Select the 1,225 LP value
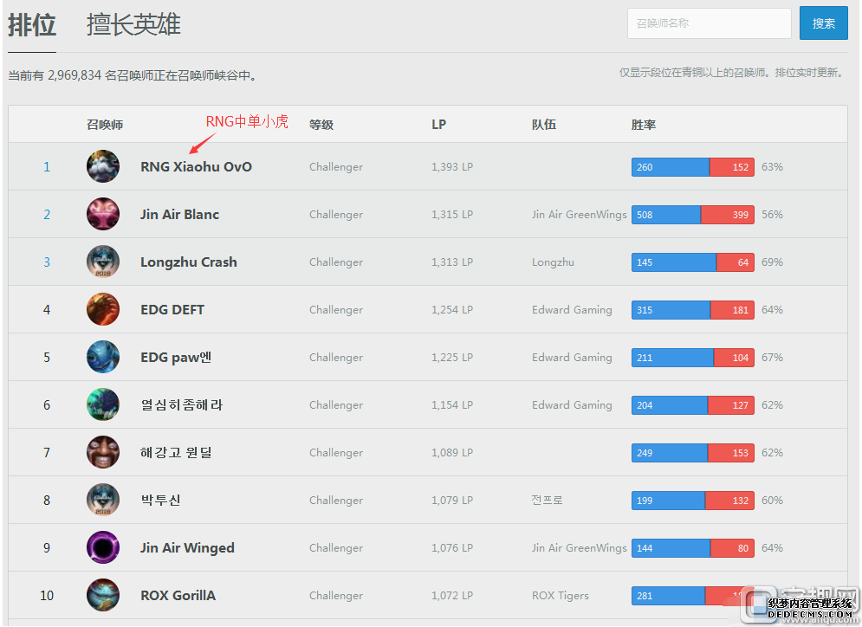Viewport: 862px width, 627px height. pos(452,357)
